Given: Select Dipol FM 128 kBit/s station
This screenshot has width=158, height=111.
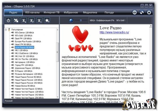Looking at the screenshot, I should point(23,38).
